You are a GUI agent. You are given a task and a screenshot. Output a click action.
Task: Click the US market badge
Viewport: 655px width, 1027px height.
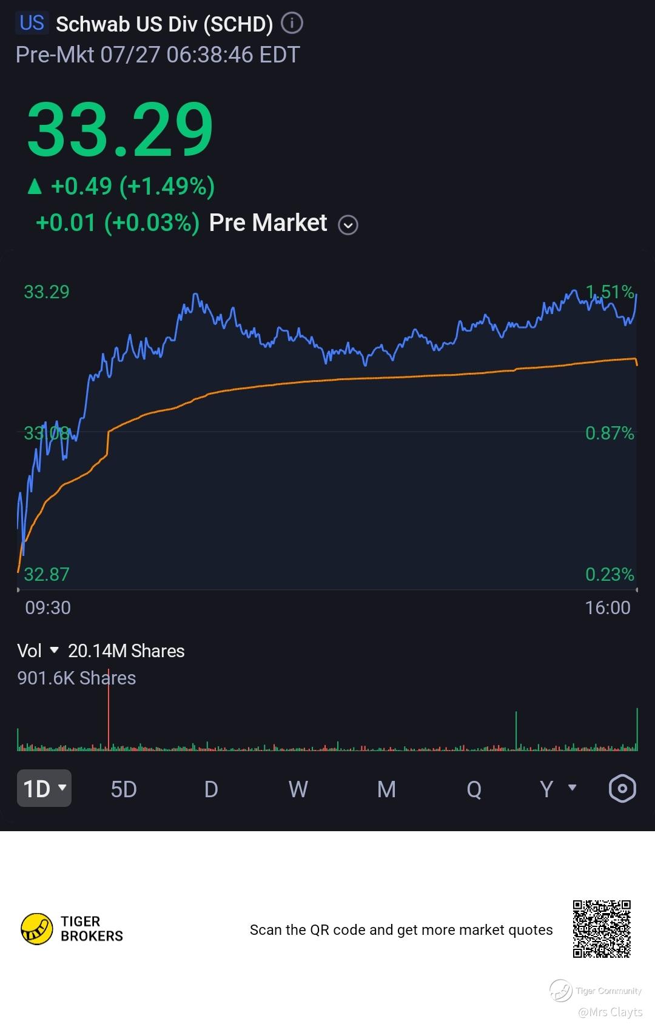click(x=32, y=23)
